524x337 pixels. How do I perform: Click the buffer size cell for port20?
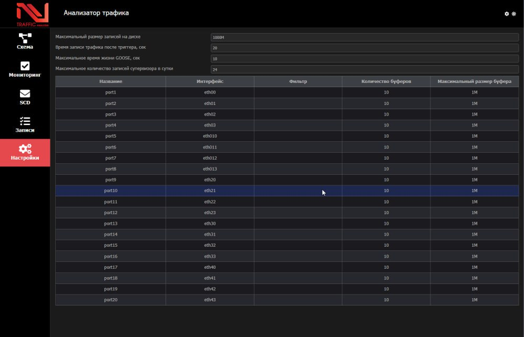pos(474,300)
